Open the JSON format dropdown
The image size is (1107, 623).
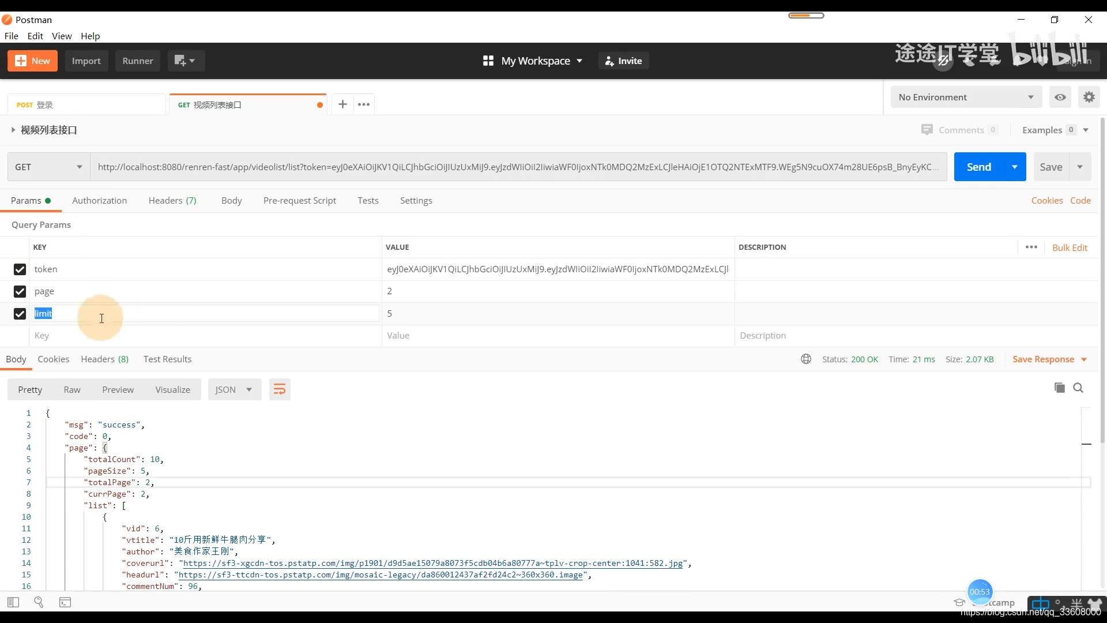[x=234, y=389]
